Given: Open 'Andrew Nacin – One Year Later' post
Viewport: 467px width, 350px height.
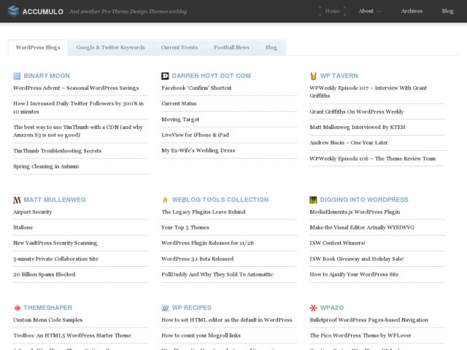Looking at the screenshot, I should 349,143.
